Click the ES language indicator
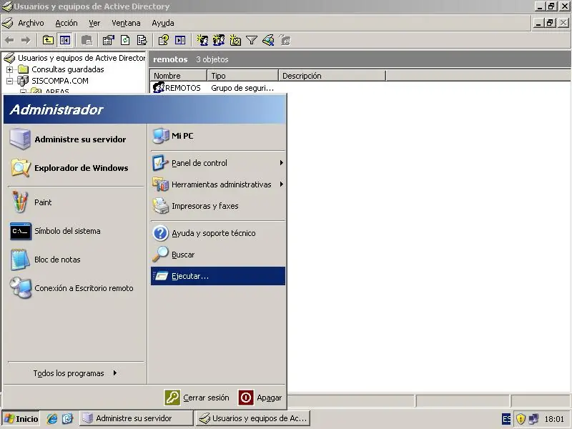This screenshot has height=429, width=572. pos(506,419)
